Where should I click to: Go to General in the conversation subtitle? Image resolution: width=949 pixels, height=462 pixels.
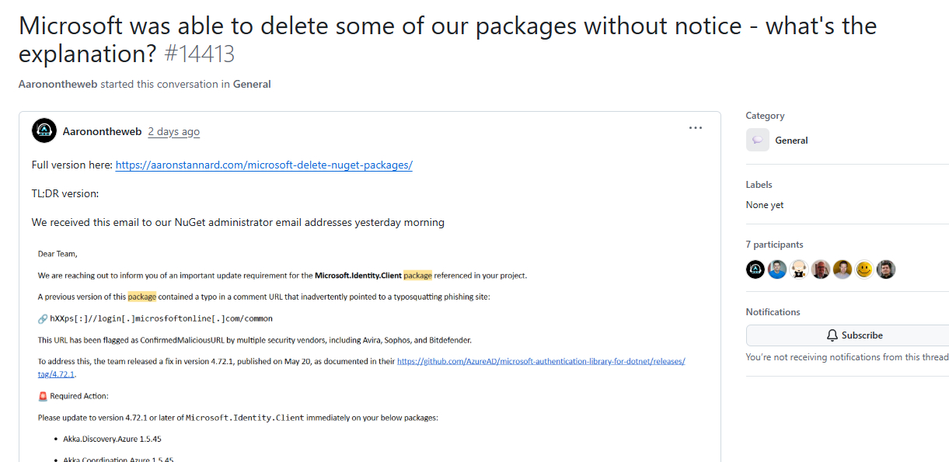[x=252, y=84]
